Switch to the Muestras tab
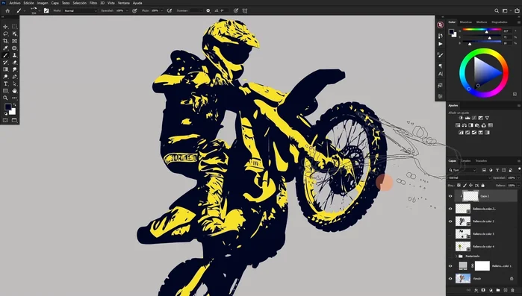Viewport: 522px width, 296px height. (x=466, y=22)
